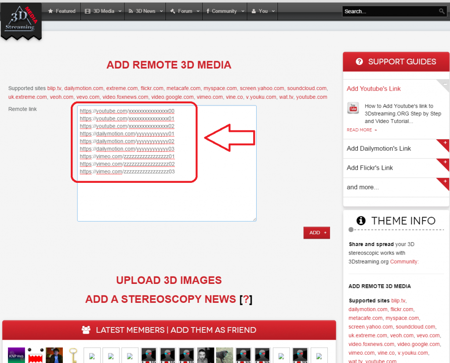Click the search magnifier icon

[x=442, y=11]
